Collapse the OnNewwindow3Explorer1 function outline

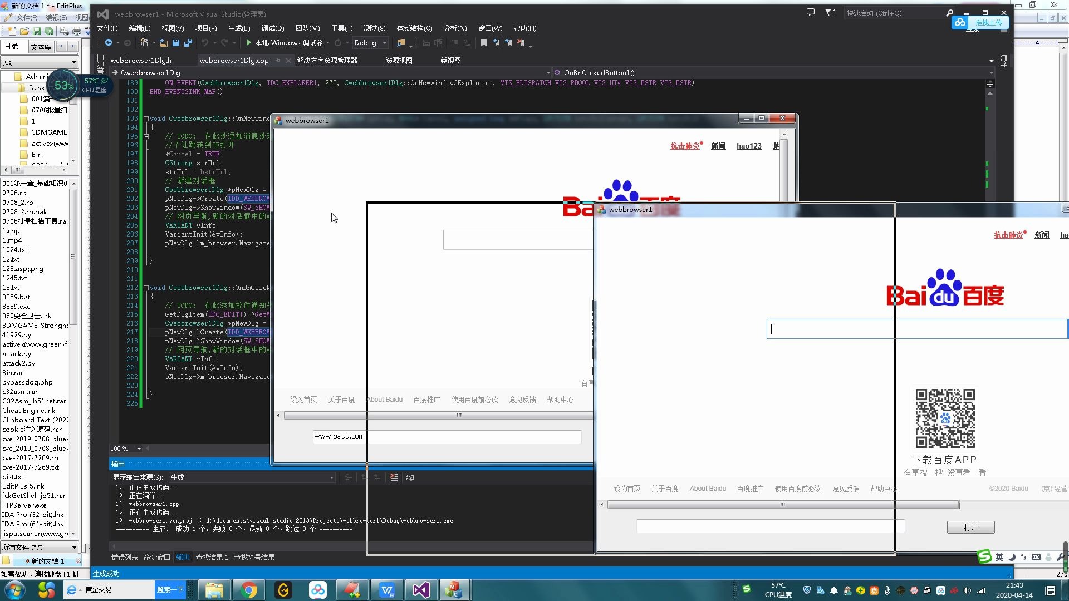pos(146,119)
